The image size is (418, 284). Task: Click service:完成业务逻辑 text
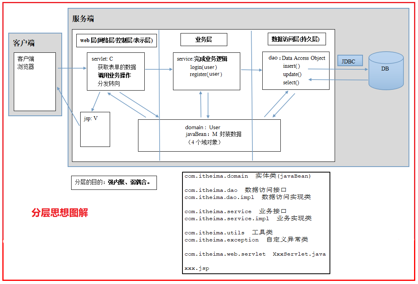click(x=202, y=59)
